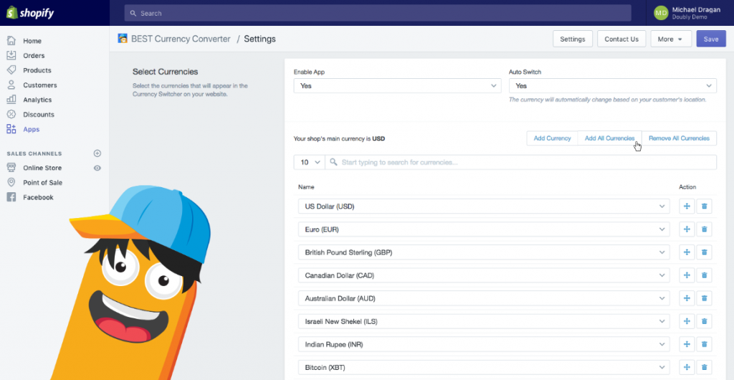The image size is (734, 380).
Task: Delete the US Dollar currency row
Action: coord(704,206)
